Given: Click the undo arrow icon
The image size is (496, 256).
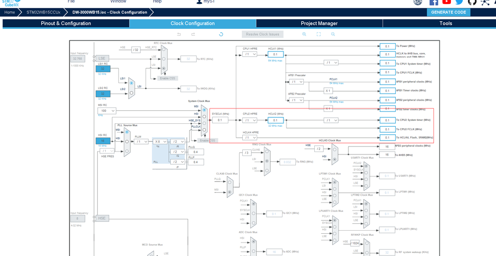Looking at the screenshot, I should (179, 34).
